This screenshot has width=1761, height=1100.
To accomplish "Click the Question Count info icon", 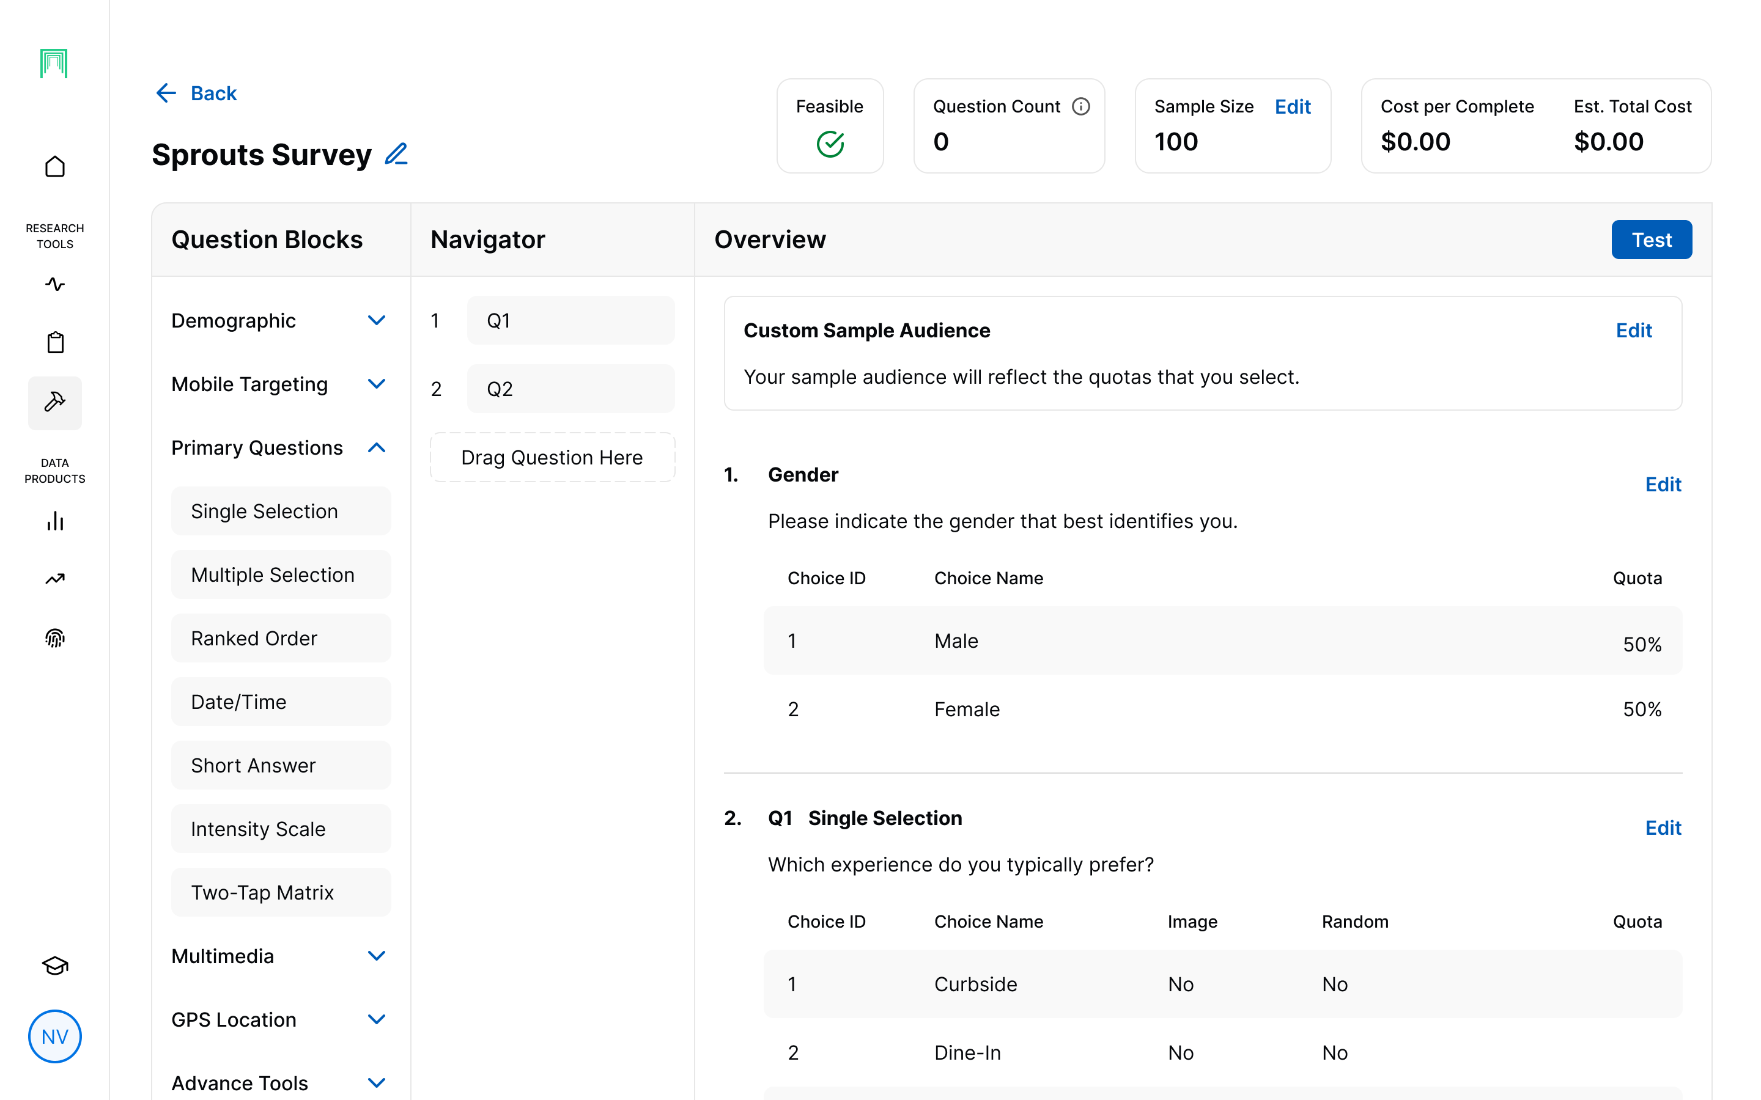I will click(1080, 106).
